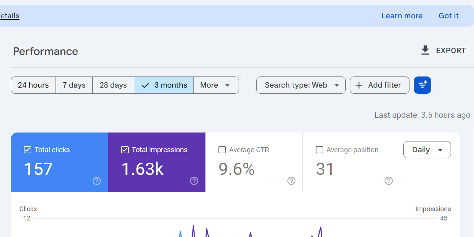Open the More date range dropdown
Screen dimensions: 474x237
[216, 85]
